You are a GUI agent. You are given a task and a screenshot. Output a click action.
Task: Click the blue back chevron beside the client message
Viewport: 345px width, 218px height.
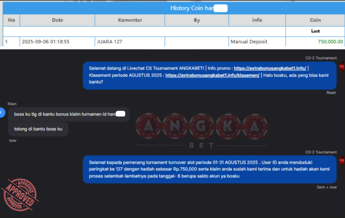[x=2, y=113]
